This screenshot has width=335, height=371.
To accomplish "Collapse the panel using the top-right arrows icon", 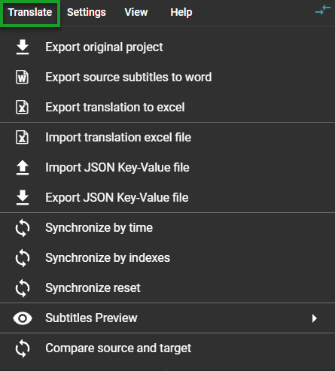I will pos(323,11).
